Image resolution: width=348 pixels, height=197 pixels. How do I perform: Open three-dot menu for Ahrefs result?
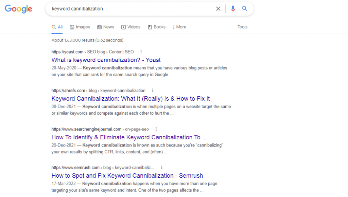pyautogui.click(x=153, y=91)
